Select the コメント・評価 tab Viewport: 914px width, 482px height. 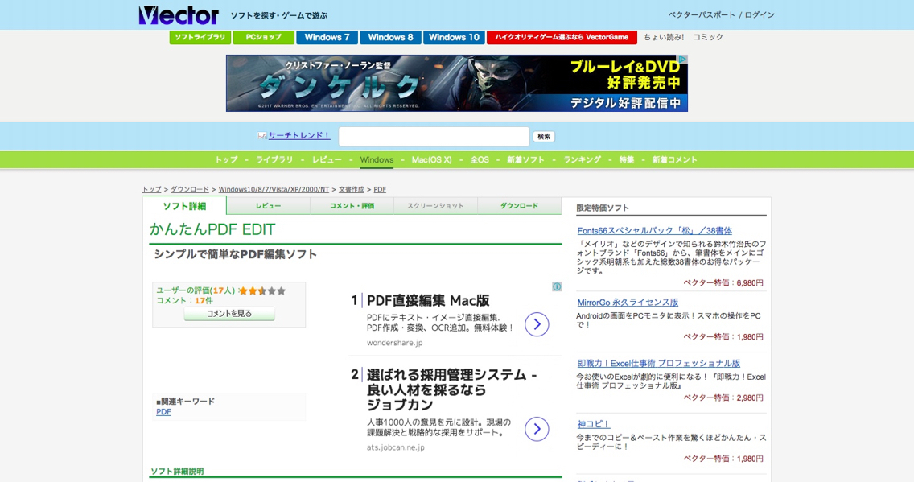[352, 206]
